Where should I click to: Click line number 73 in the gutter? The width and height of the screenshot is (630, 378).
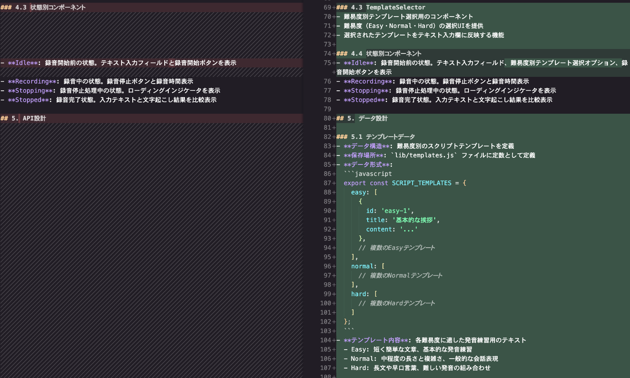(x=327, y=44)
